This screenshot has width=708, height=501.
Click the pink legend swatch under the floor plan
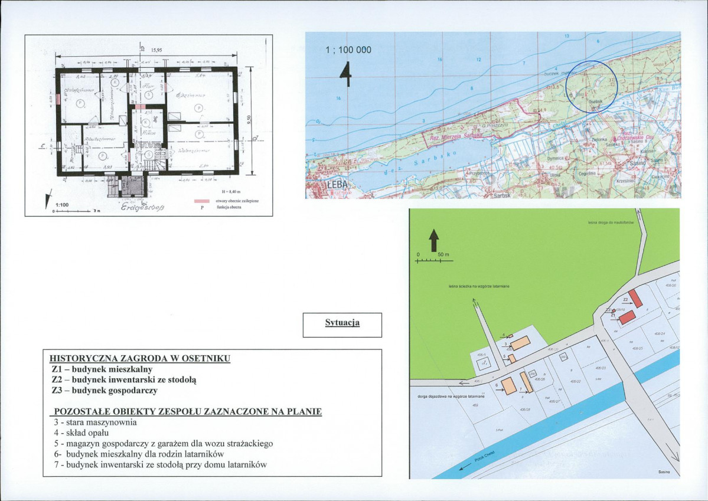(x=202, y=201)
